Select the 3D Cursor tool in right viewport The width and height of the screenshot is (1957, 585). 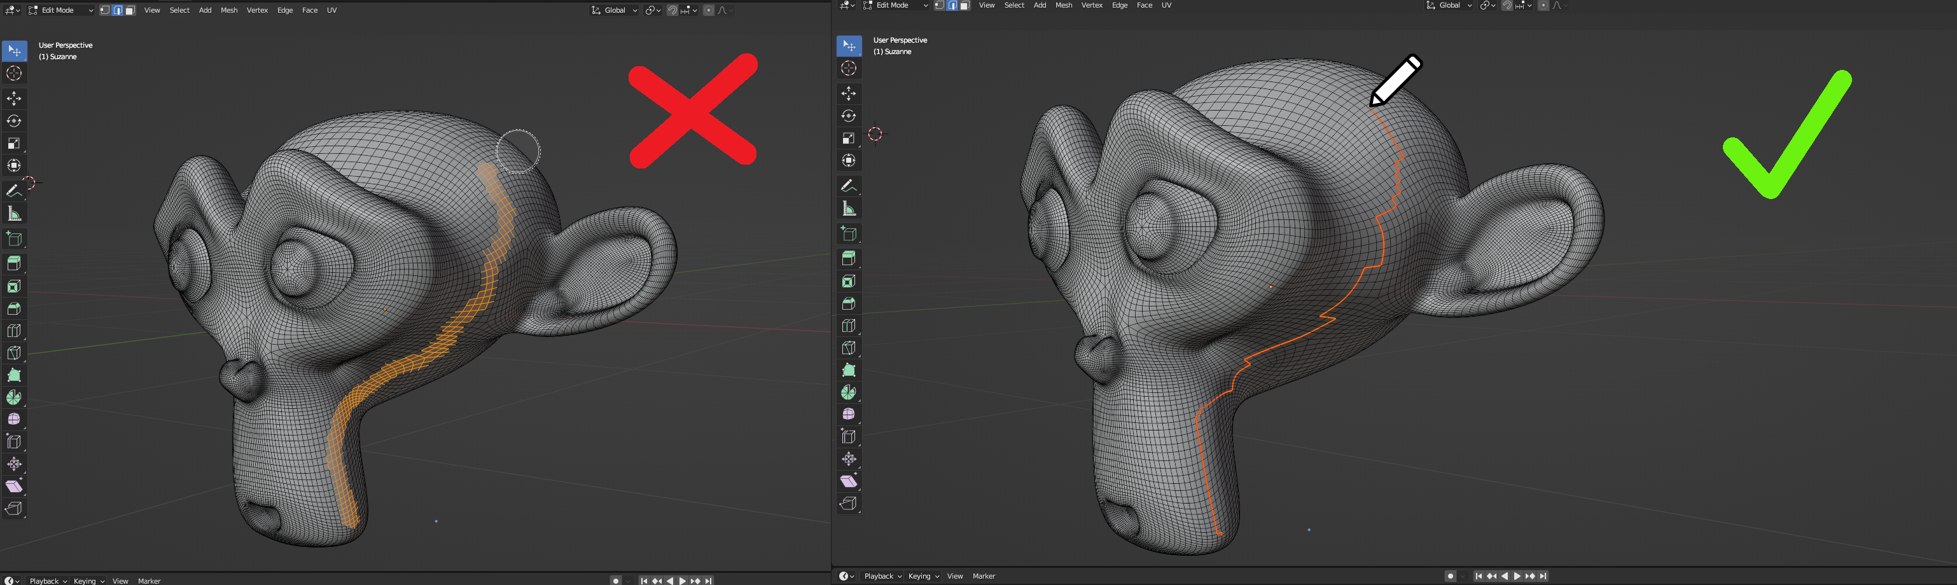pyautogui.click(x=849, y=69)
